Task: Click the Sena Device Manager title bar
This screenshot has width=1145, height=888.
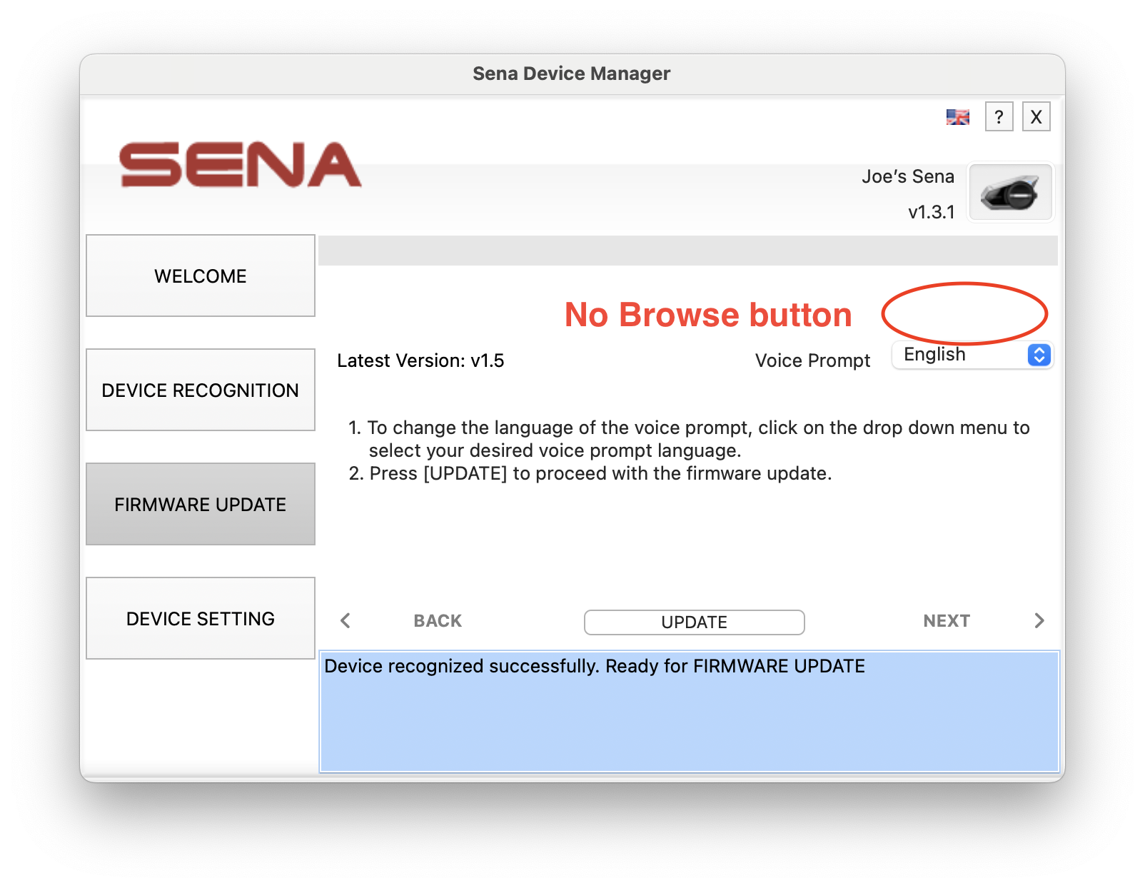Action: pos(572,74)
